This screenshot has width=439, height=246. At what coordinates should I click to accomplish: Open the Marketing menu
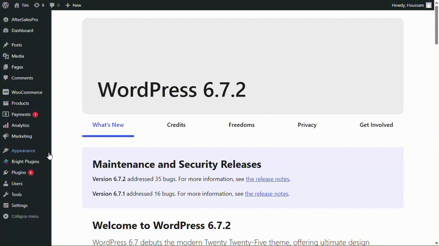point(22,136)
